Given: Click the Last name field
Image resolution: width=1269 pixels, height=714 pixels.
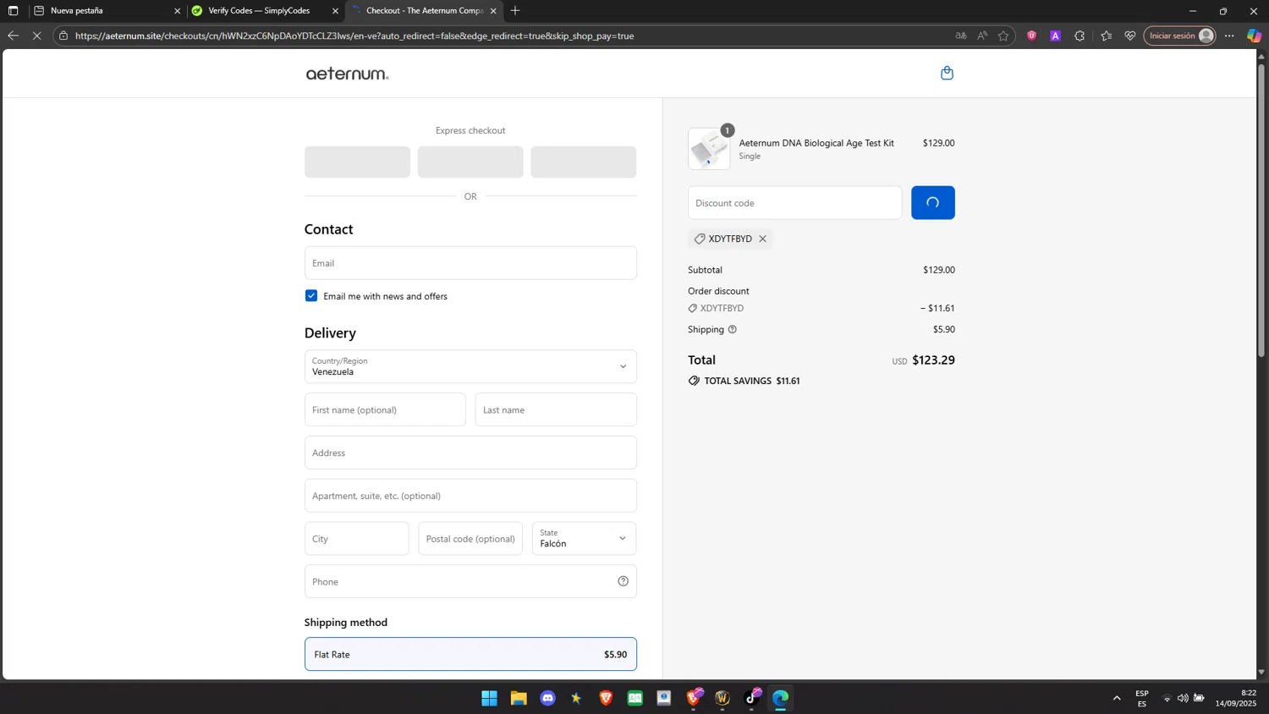Looking at the screenshot, I should click(556, 409).
